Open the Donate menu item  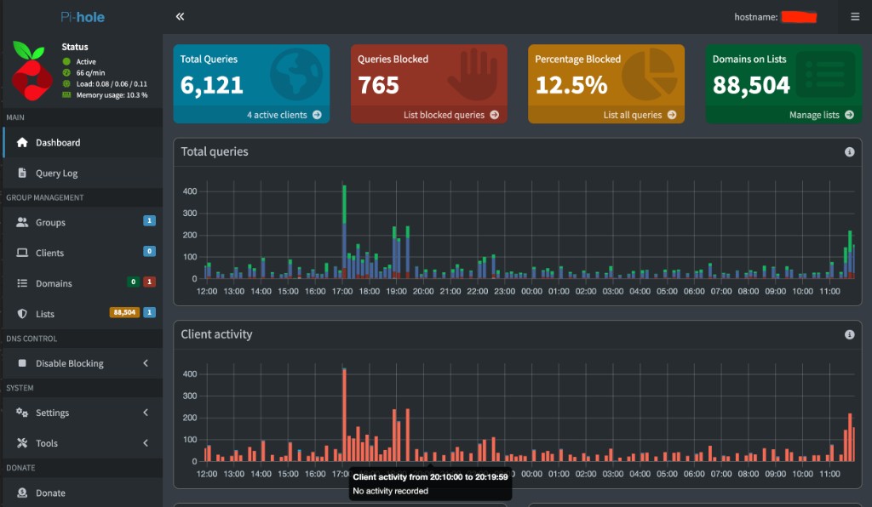click(83, 493)
